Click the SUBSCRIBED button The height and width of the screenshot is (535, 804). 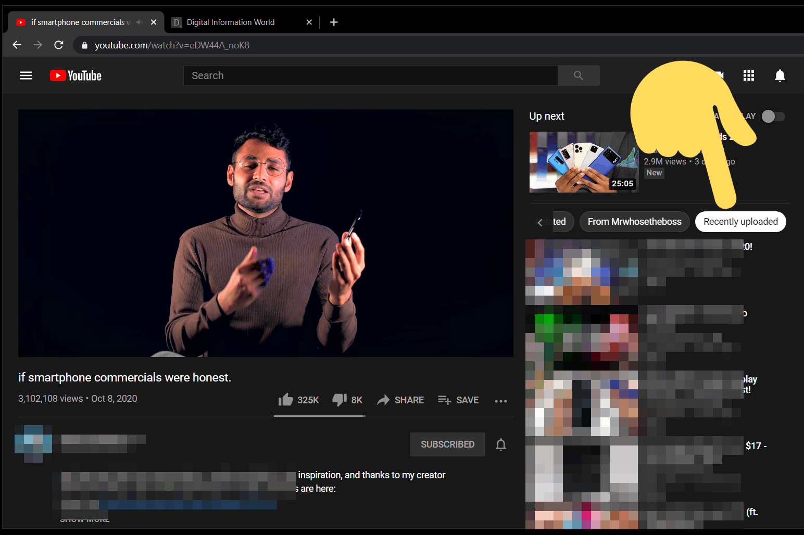point(448,444)
